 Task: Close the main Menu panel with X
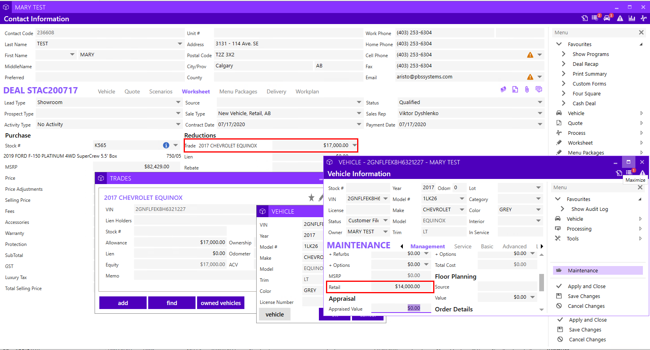click(x=641, y=32)
